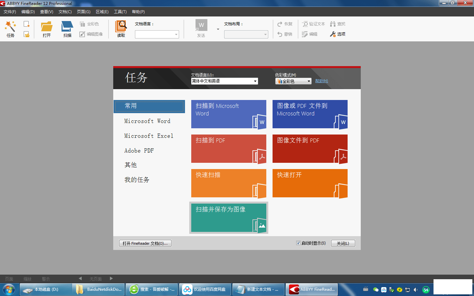The image size is (474, 296).
Task: Select the 常用 task category
Action: point(149,106)
